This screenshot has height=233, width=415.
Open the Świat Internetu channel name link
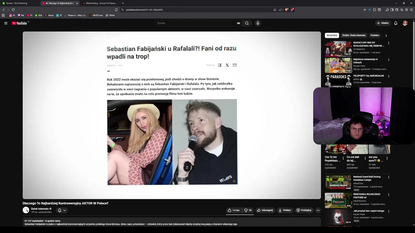coord(40,209)
